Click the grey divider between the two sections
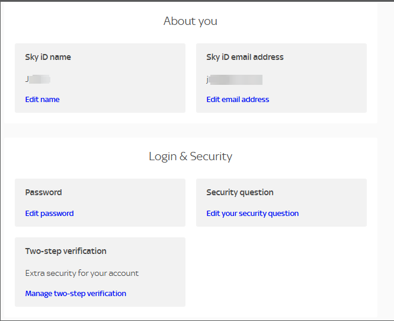 pyautogui.click(x=190, y=130)
